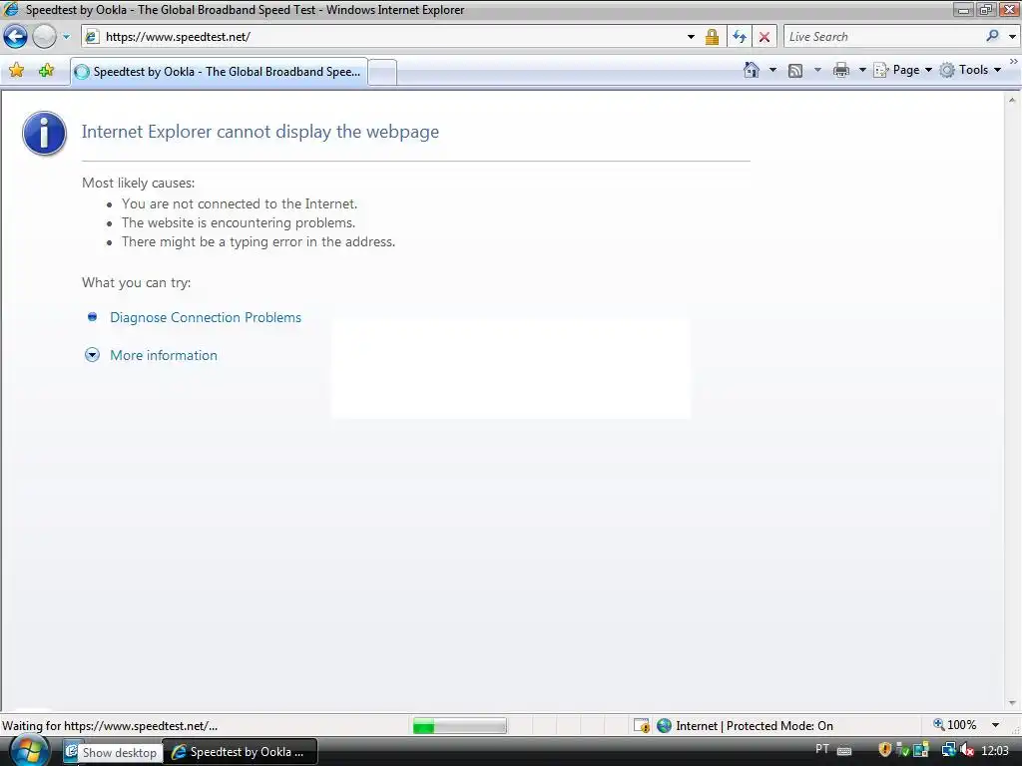Click the Live Search input box
Image resolution: width=1022 pixels, height=766 pixels.
point(883,37)
